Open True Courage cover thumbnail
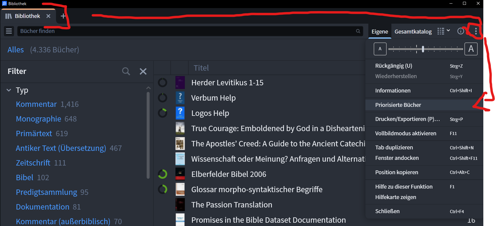The width and height of the screenshot is (495, 226). [180, 128]
